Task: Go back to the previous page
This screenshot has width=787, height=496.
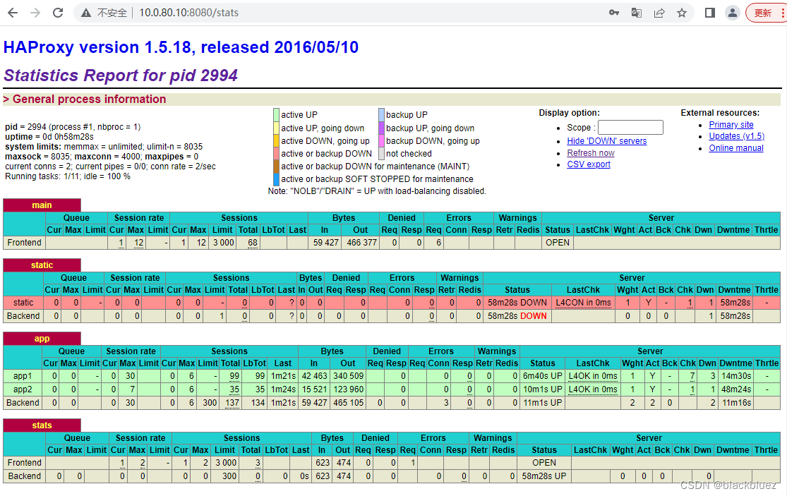Action: pos(13,13)
